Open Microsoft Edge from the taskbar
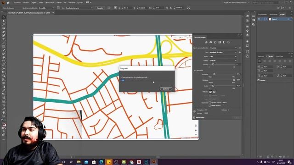 [x=101, y=162]
